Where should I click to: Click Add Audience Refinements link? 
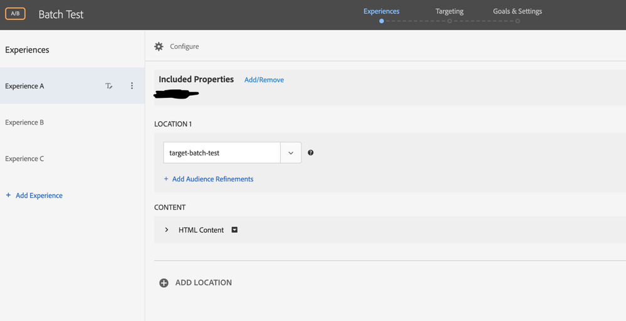[x=212, y=179]
